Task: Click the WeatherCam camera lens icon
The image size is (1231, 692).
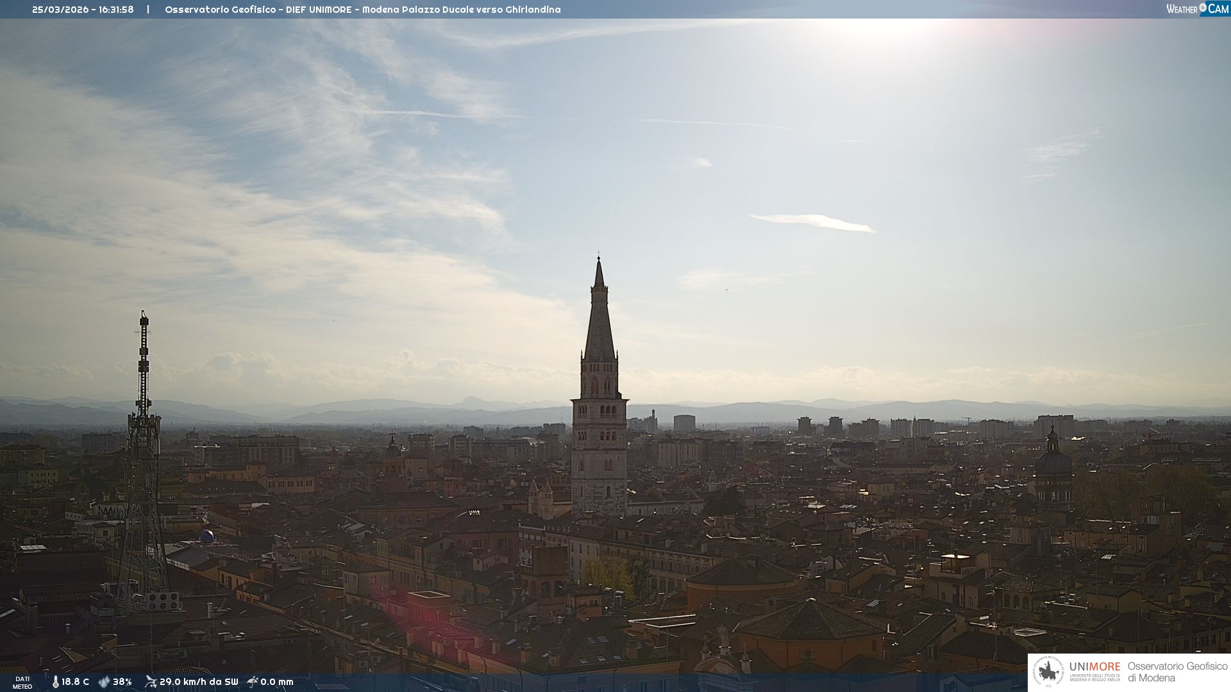Action: pos(1203,8)
